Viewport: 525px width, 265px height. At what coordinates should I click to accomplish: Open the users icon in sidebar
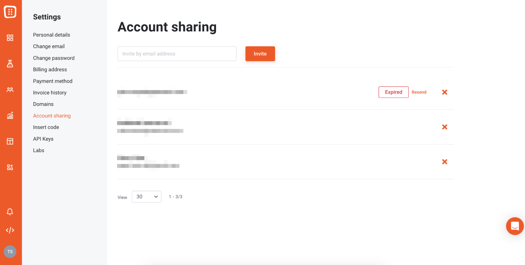point(10,89)
